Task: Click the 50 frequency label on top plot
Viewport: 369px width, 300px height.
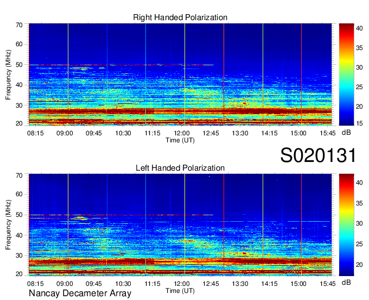Action: coord(19,65)
